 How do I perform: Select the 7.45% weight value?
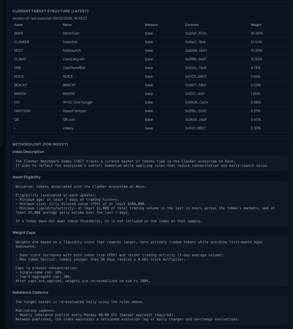[x=255, y=76]
